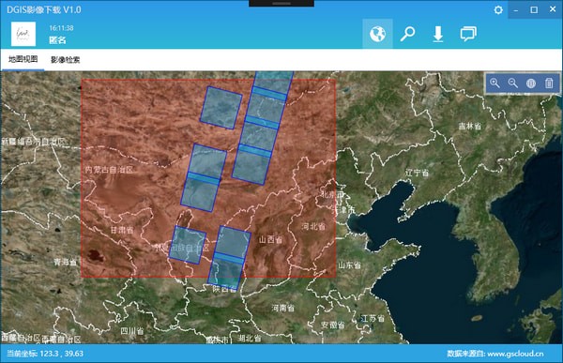
Task: Click the 匿名 user name label
Action: pos(57,39)
